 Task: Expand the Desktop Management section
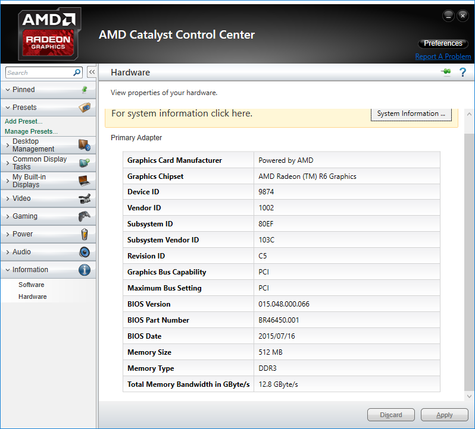[x=8, y=146]
